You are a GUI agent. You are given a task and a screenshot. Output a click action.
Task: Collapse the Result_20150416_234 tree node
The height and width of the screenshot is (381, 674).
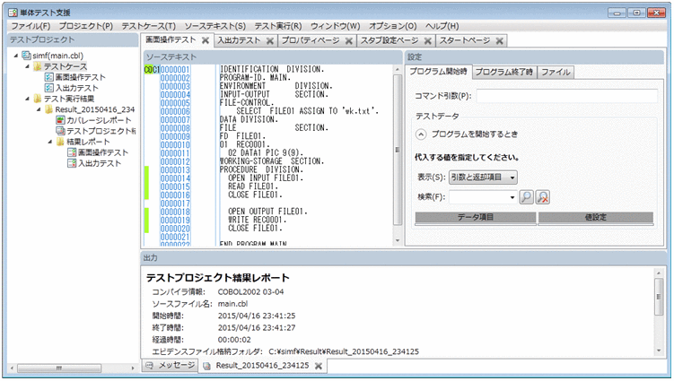point(39,109)
